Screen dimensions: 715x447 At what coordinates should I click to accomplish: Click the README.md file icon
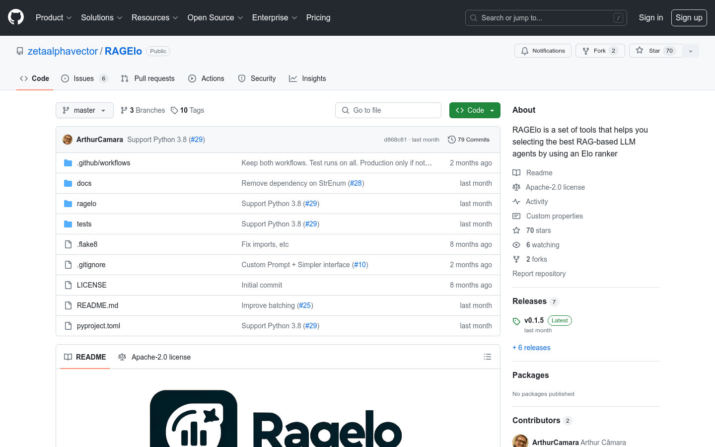tap(68, 305)
